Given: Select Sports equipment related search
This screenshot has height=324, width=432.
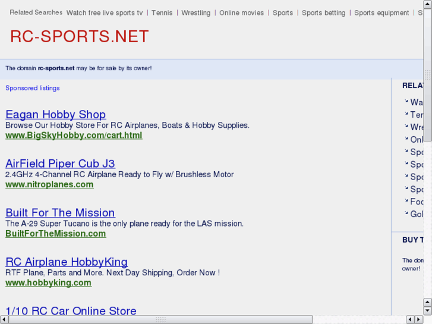Looking at the screenshot, I should tap(381, 13).
